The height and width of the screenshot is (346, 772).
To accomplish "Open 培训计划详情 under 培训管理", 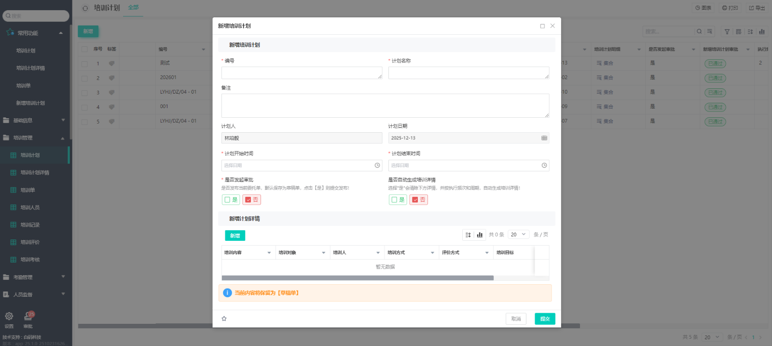I will (35, 173).
